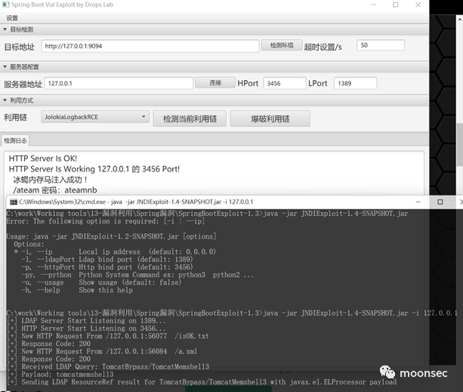Image resolution: width=463 pixels, height=392 pixels.
Task: Edit the HPort value 3456
Action: pos(284,83)
